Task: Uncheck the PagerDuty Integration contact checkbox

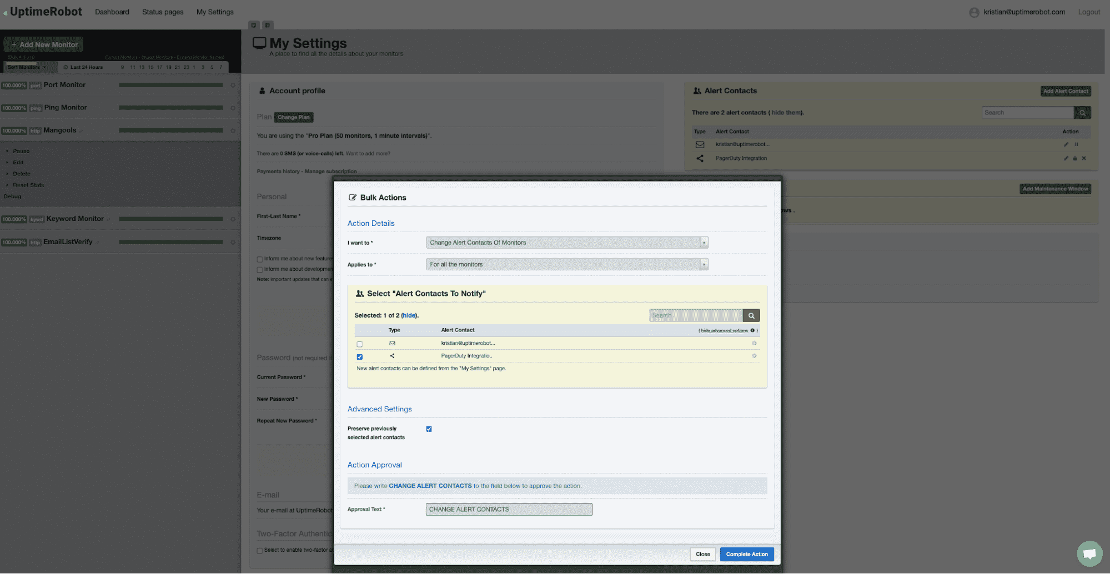Action: (x=359, y=356)
